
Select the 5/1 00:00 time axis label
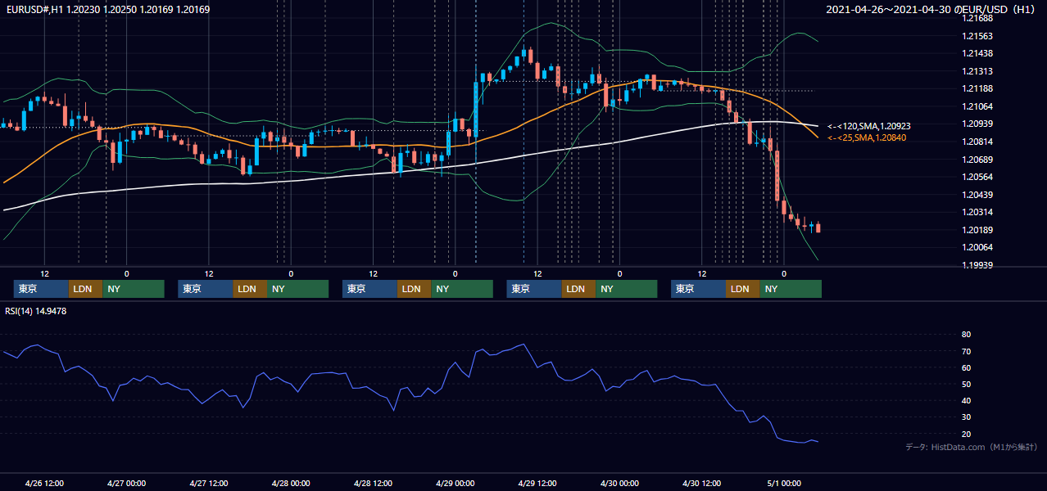click(x=783, y=484)
